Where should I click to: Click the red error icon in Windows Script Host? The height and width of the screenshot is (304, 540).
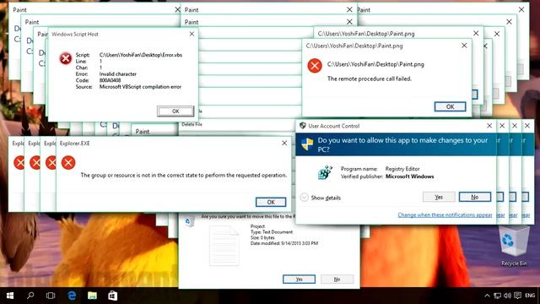click(66, 58)
